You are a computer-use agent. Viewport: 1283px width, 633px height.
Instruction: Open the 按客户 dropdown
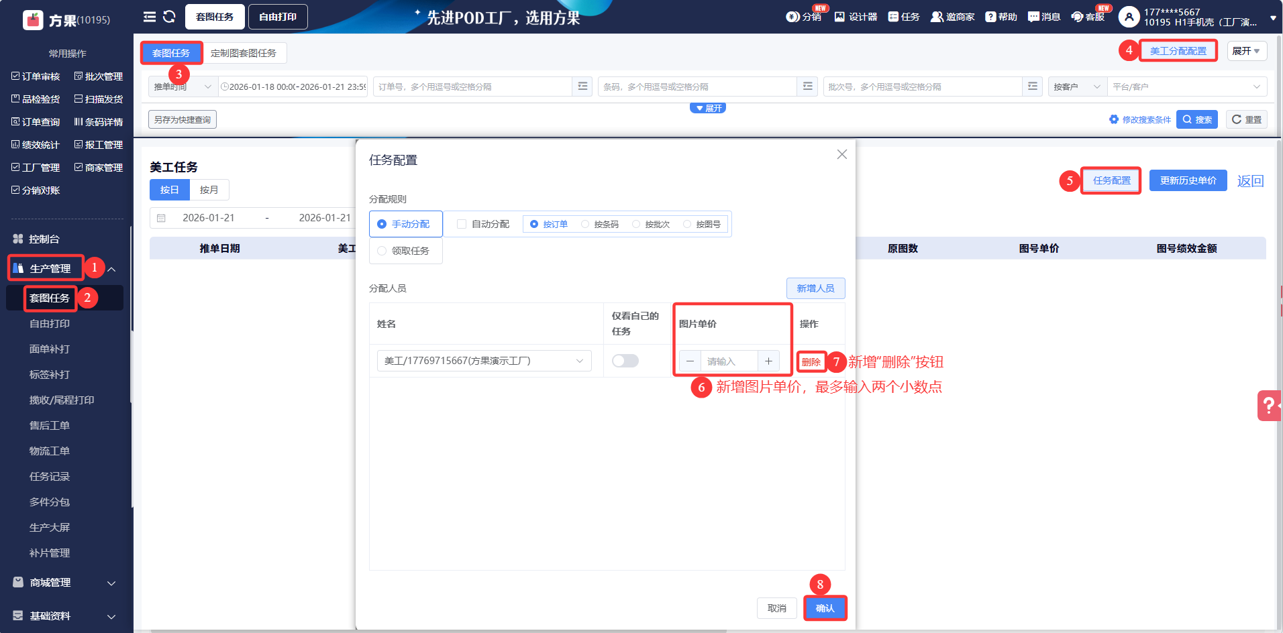(1078, 87)
